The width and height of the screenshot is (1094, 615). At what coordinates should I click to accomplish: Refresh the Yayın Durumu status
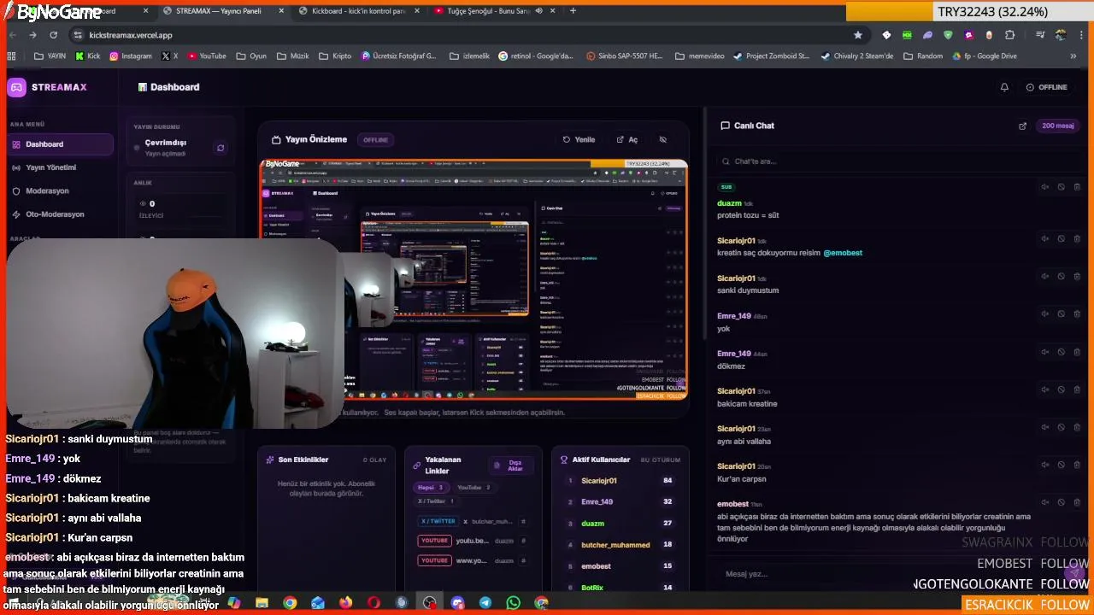[221, 148]
